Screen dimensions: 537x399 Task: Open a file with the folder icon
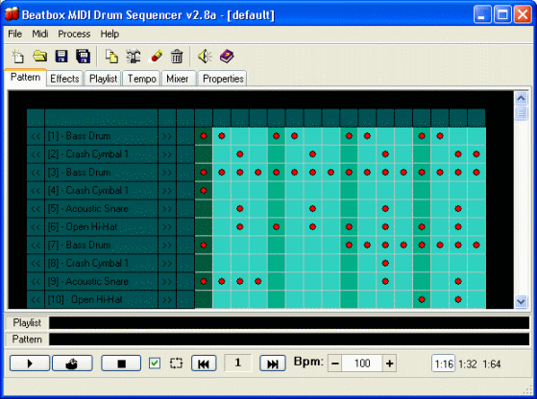tap(39, 56)
